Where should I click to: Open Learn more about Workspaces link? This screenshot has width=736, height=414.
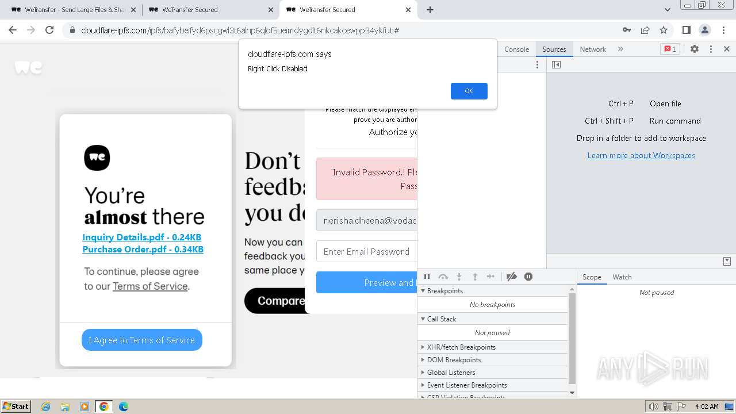tap(641, 155)
